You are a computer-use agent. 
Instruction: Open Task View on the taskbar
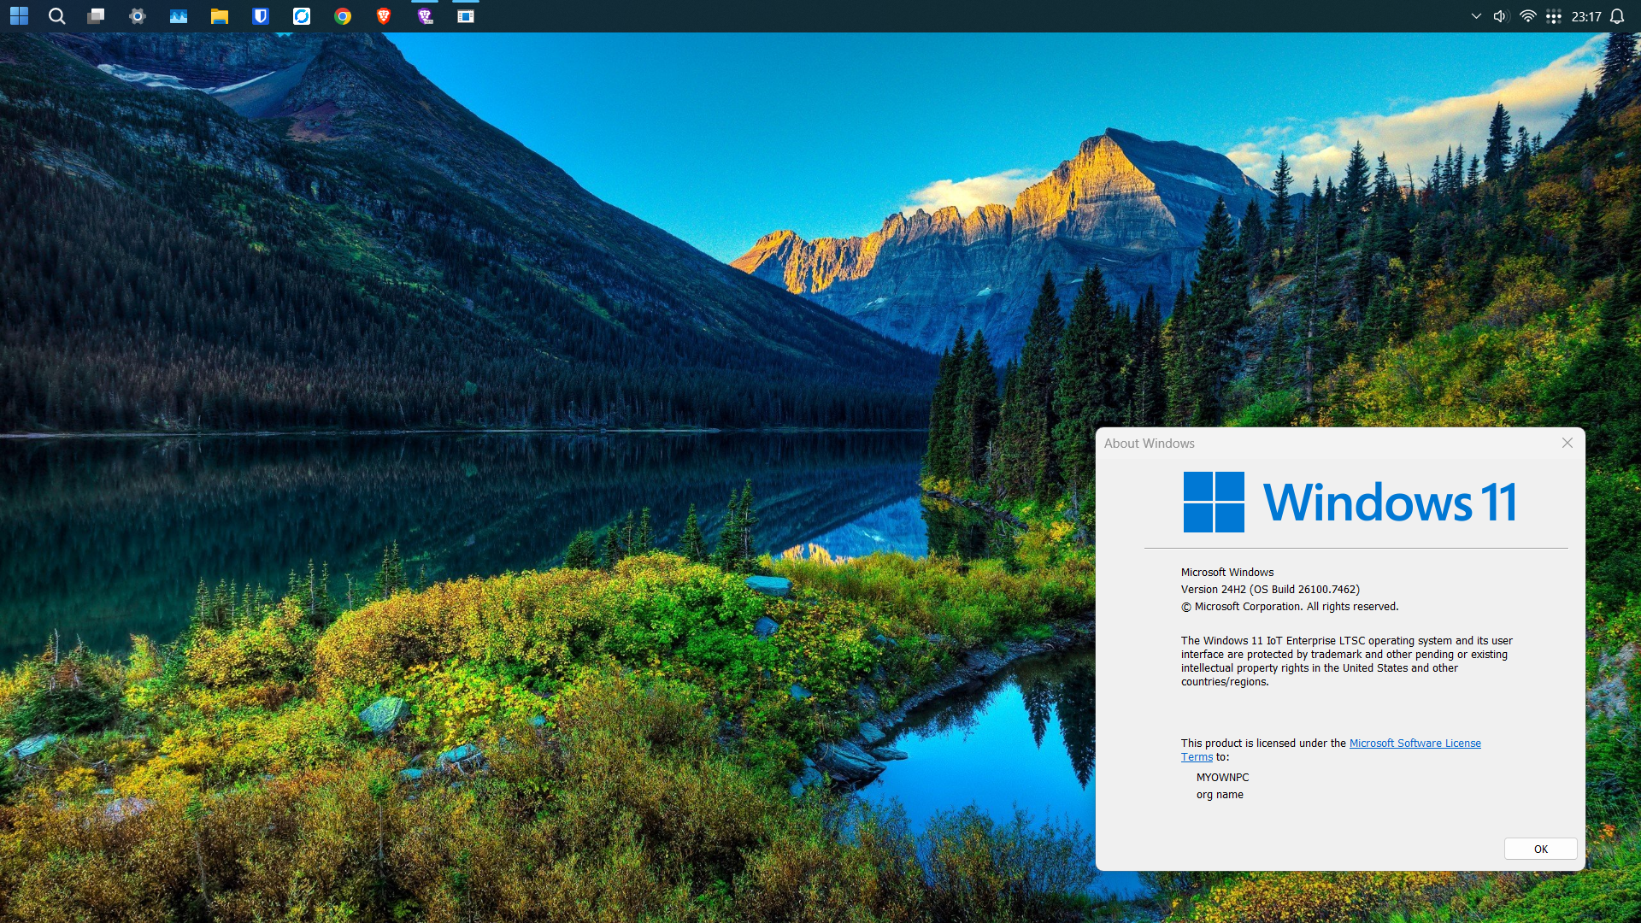(x=97, y=16)
